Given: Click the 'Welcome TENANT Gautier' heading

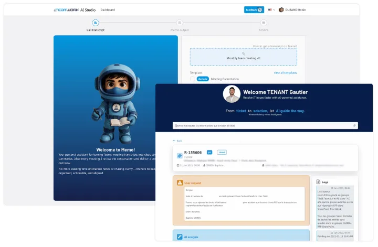Looking at the screenshot, I should (x=275, y=92).
